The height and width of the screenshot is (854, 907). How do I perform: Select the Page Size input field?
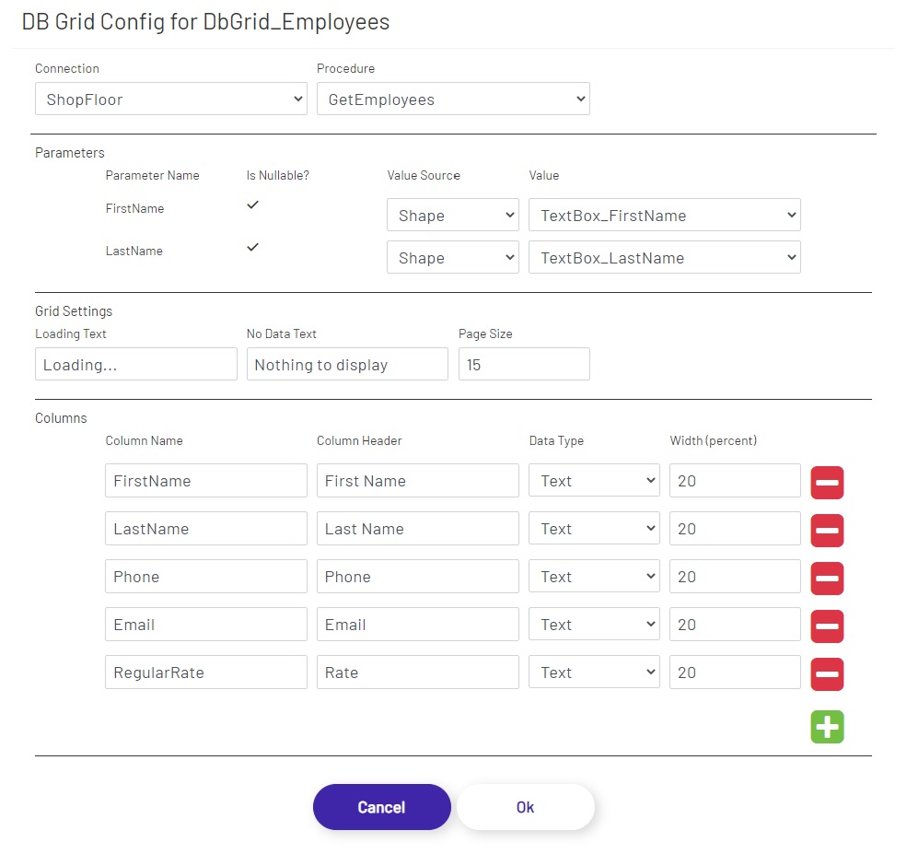point(523,364)
